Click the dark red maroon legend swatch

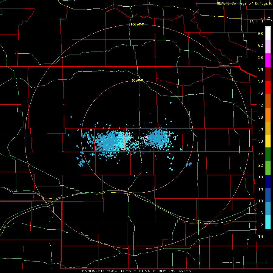pyautogui.click(x=268, y=74)
